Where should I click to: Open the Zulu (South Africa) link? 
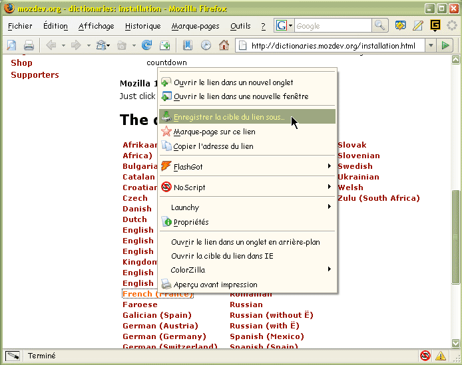point(379,198)
